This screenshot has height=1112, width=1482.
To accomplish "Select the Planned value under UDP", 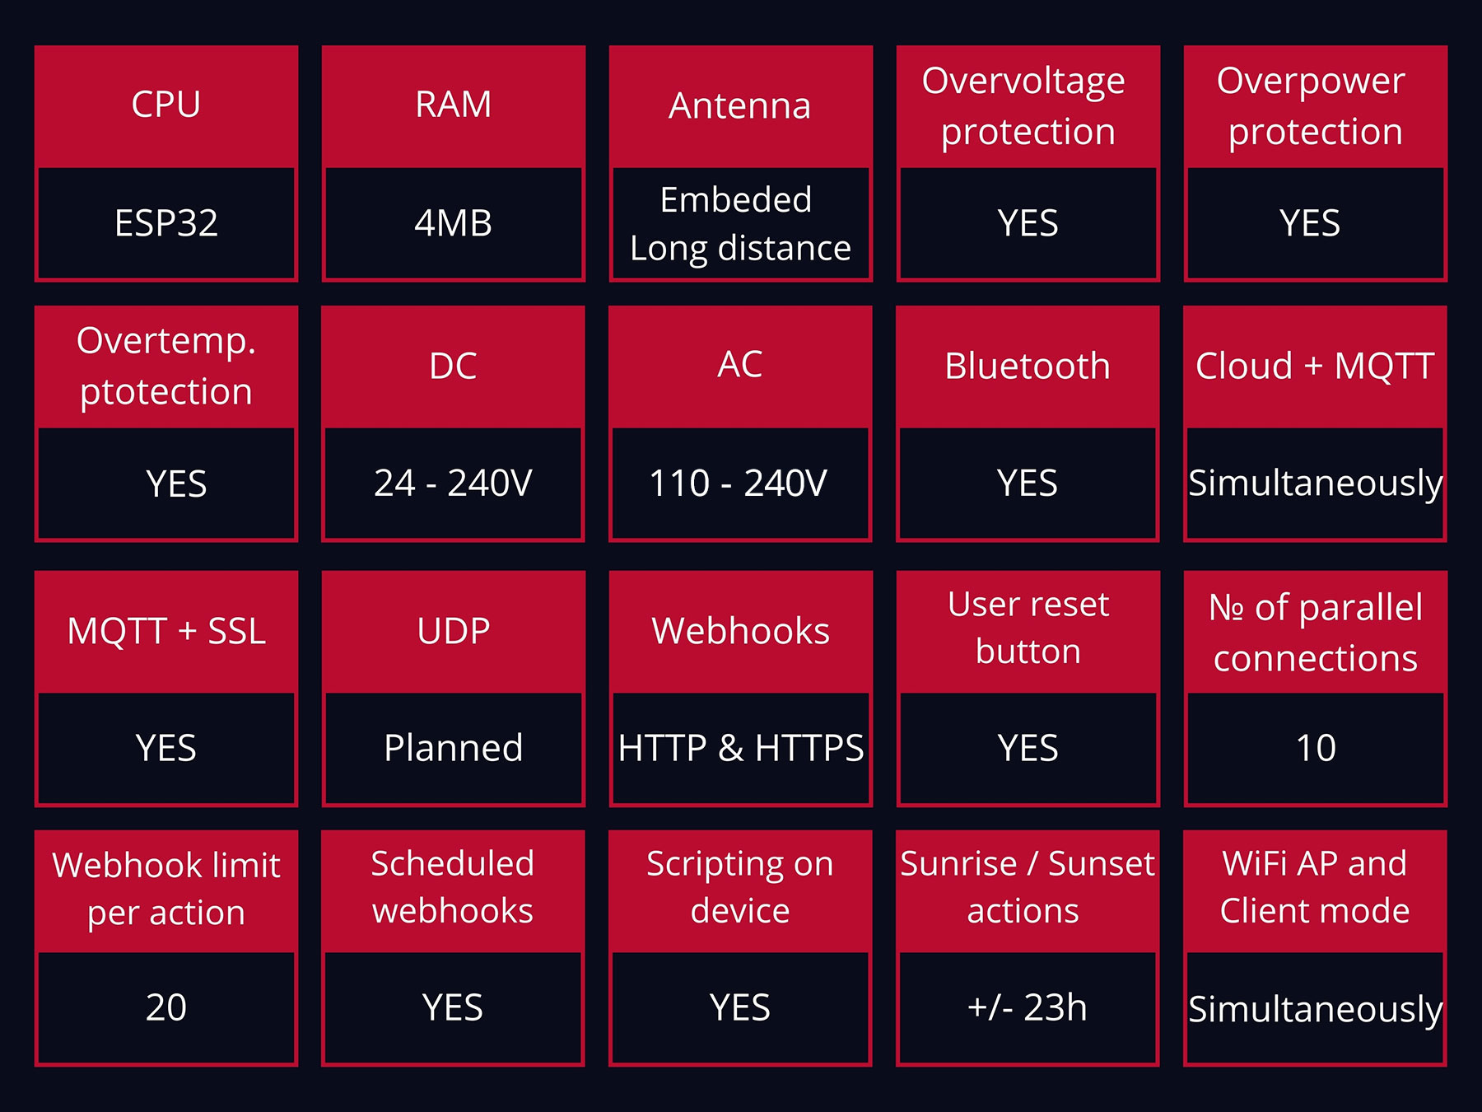I will click(x=454, y=749).
